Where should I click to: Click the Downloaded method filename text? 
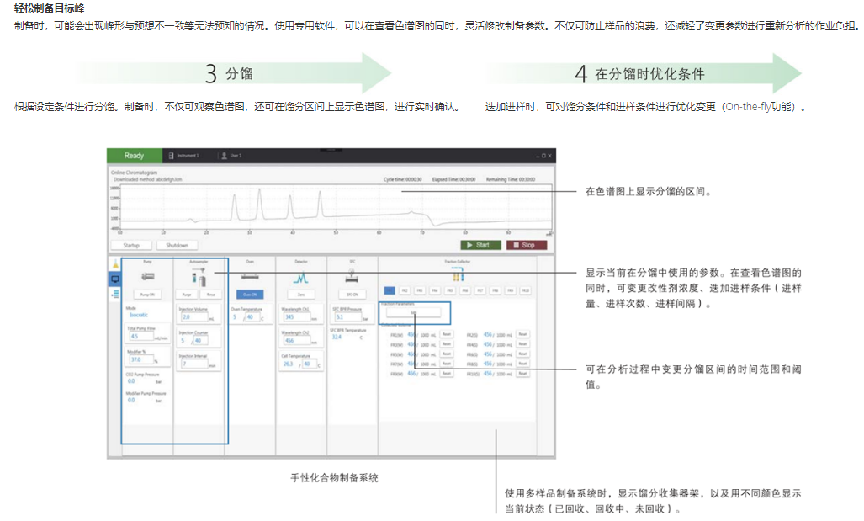tap(148, 180)
